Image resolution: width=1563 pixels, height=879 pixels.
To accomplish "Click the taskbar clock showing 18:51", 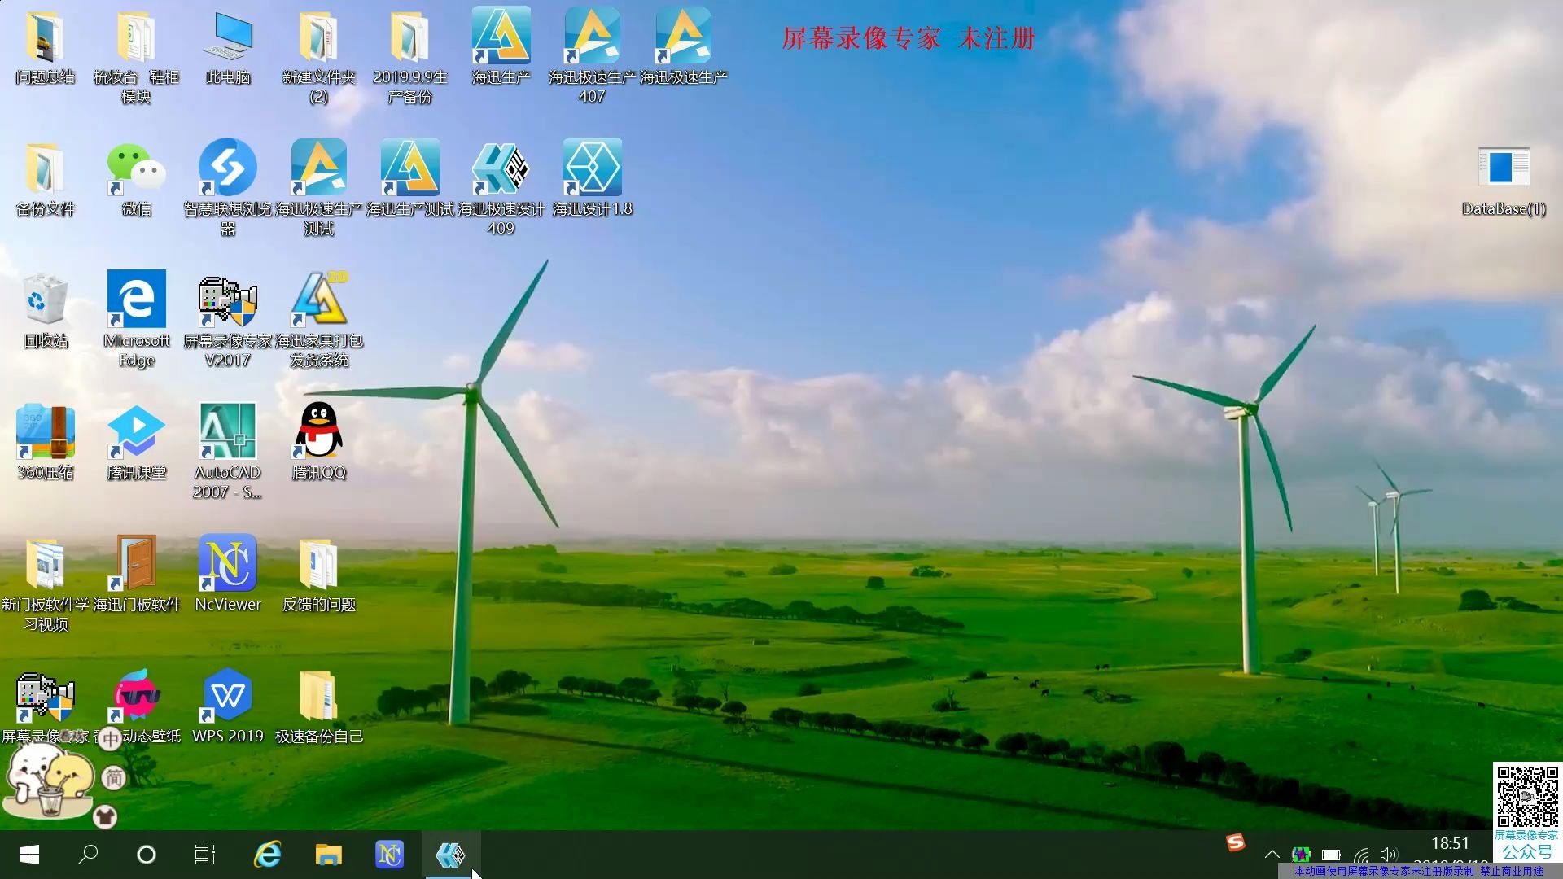I will (1450, 844).
